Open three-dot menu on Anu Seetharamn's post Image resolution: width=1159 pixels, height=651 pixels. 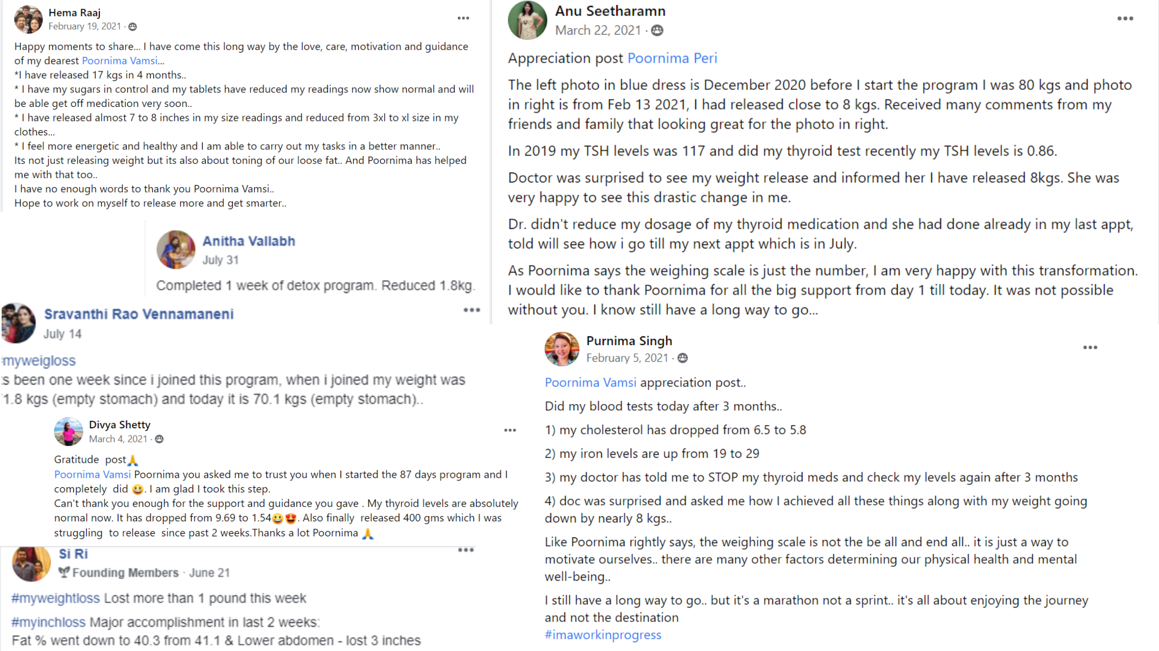click(x=1125, y=19)
